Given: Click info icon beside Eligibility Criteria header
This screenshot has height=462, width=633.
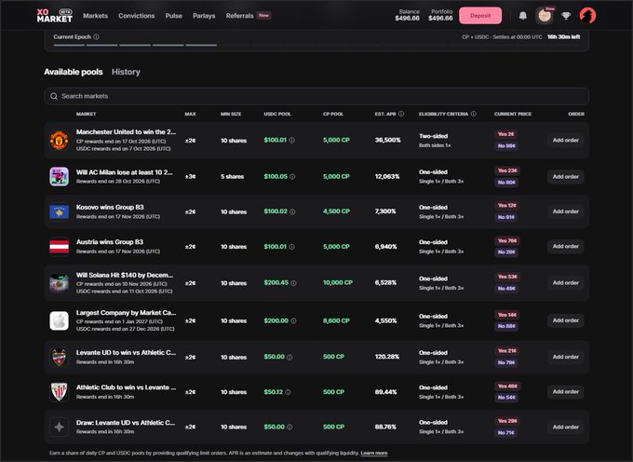Looking at the screenshot, I should pos(474,114).
